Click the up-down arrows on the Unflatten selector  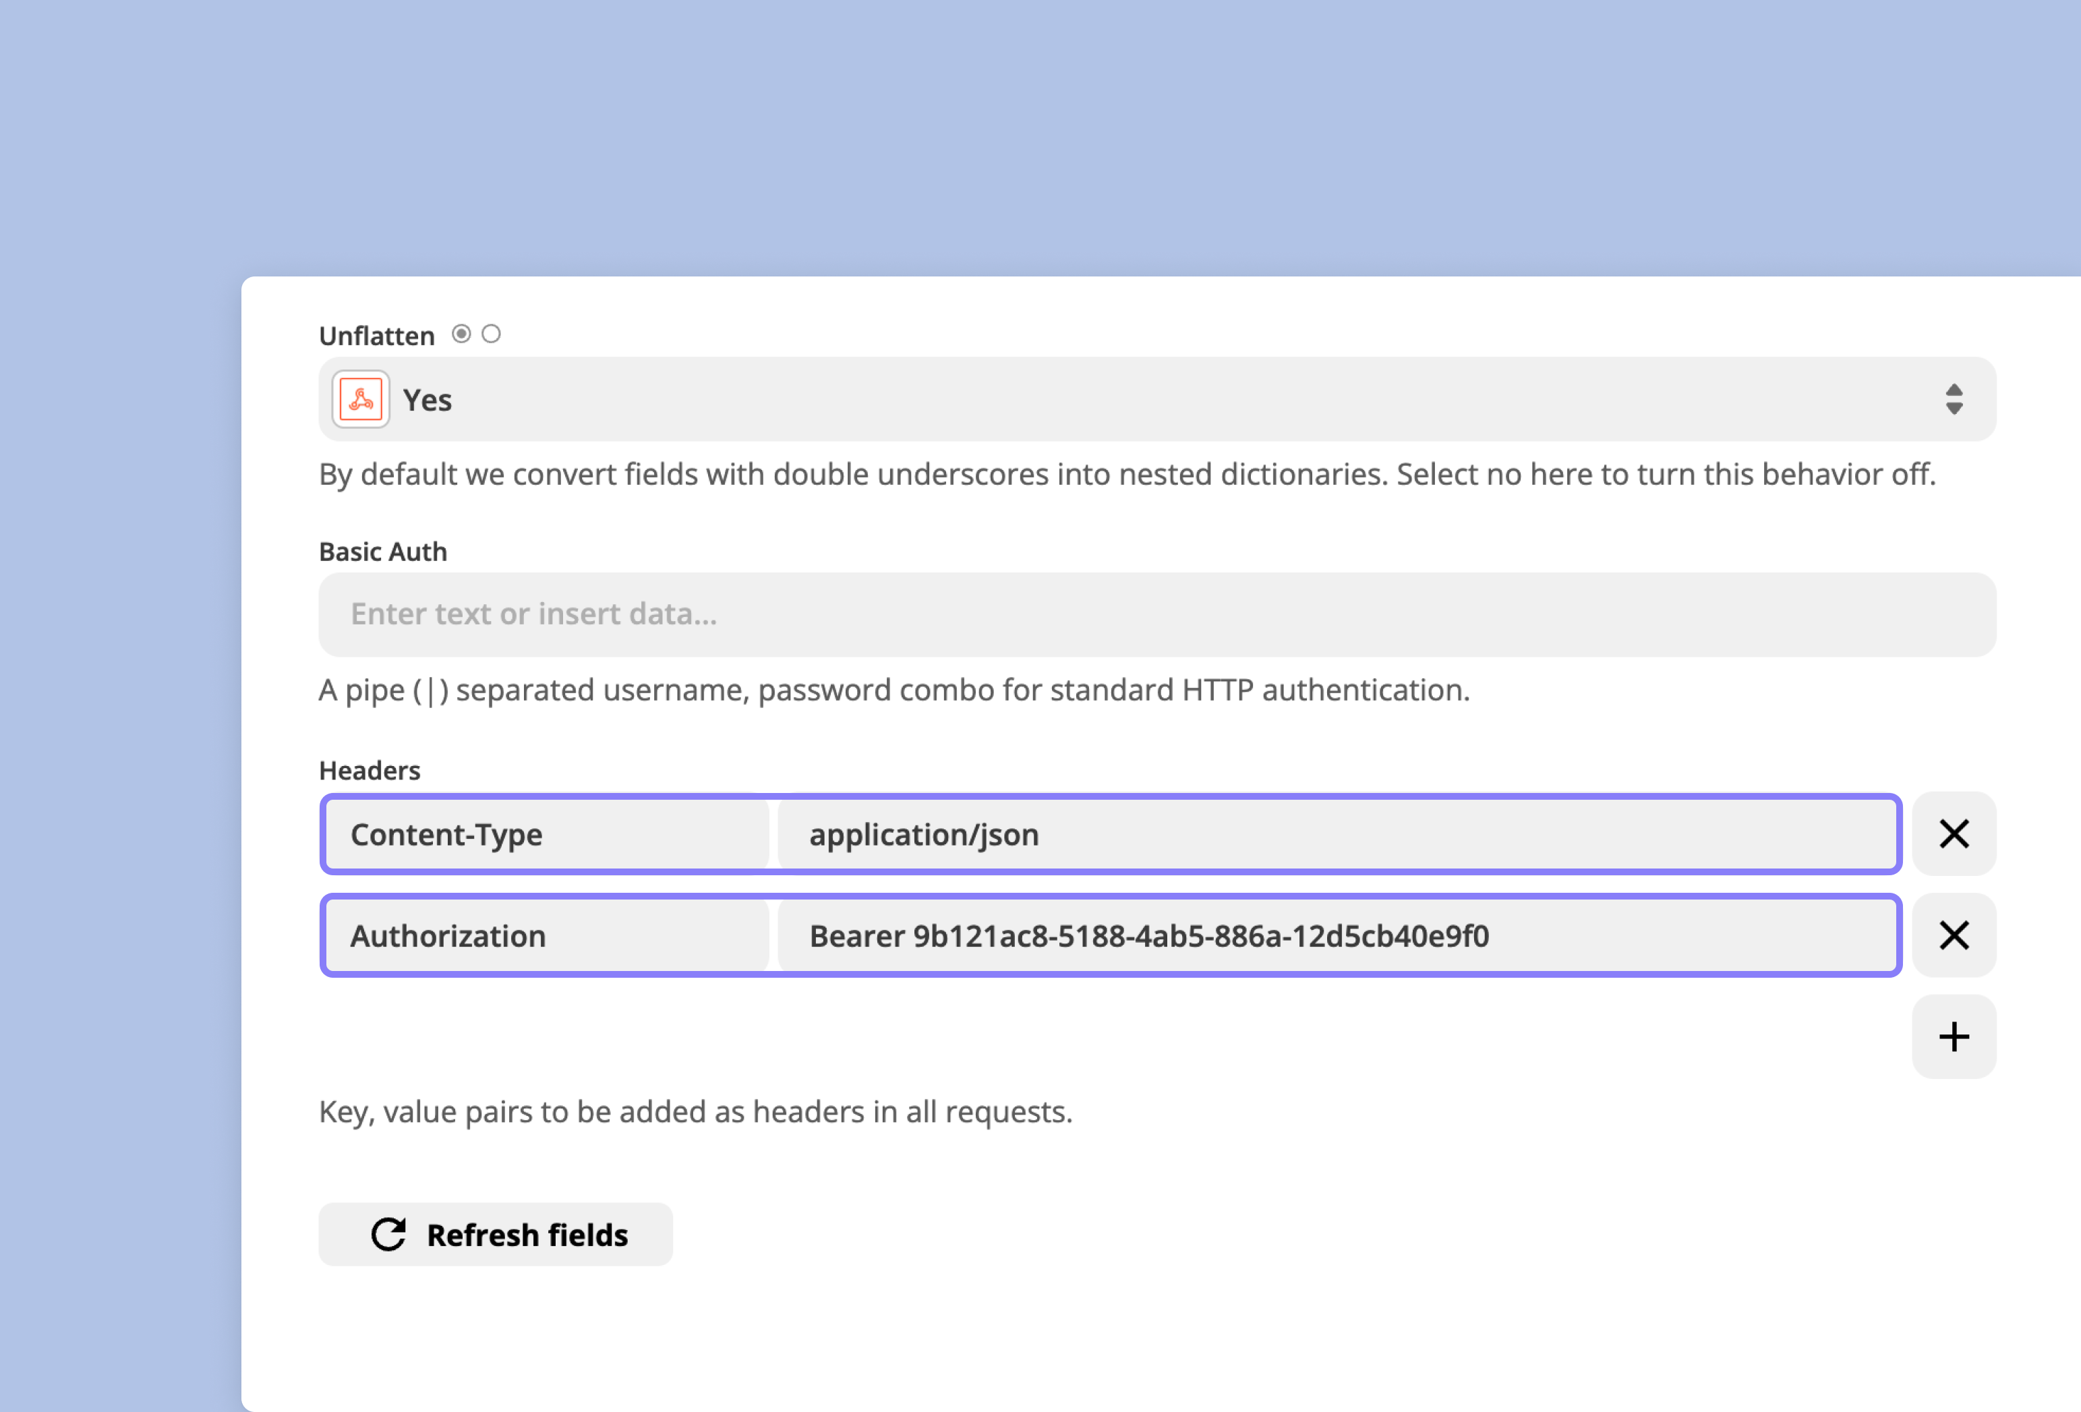(x=1954, y=399)
